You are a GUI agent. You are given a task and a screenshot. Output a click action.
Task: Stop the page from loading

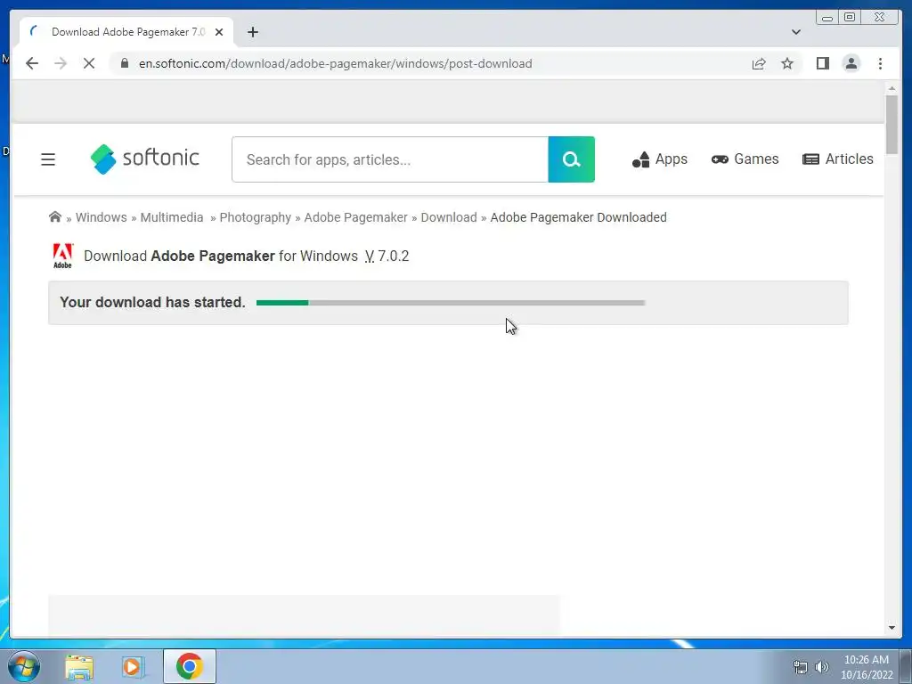(89, 63)
